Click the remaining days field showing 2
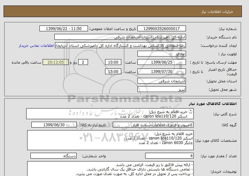This screenshot has width=249, height=176. coord(83,62)
